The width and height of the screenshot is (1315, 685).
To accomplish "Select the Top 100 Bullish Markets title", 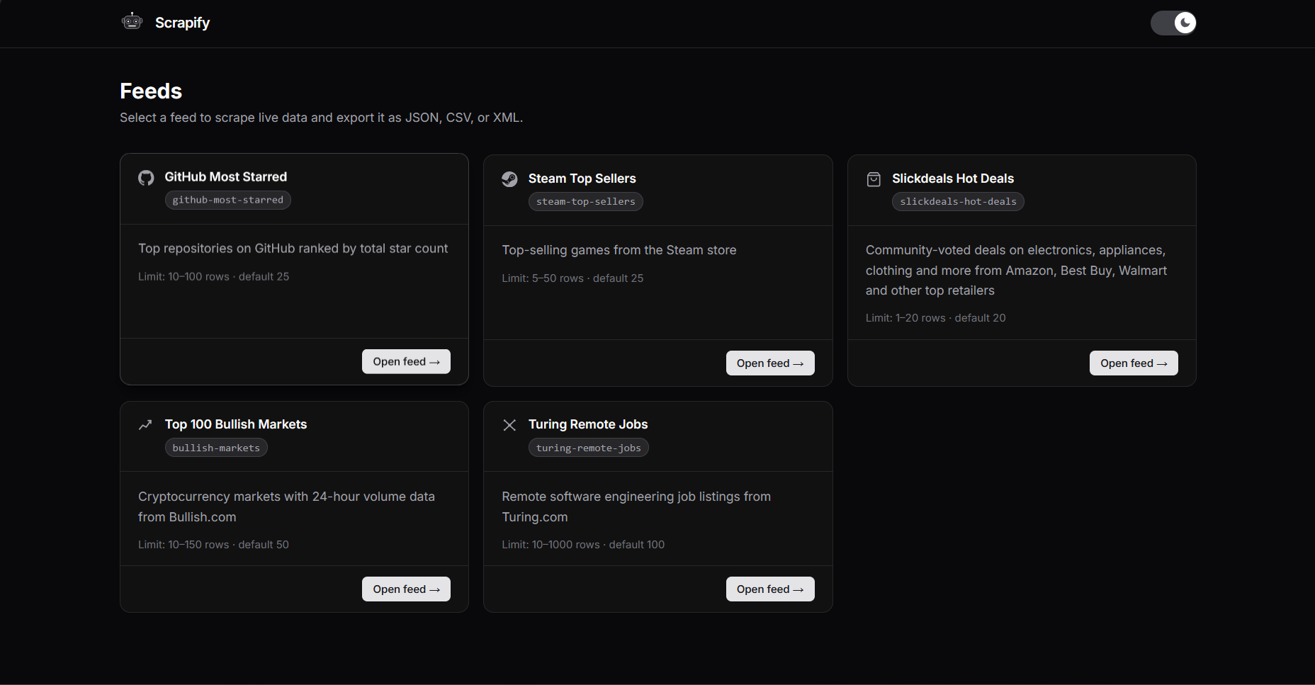I will [236, 424].
